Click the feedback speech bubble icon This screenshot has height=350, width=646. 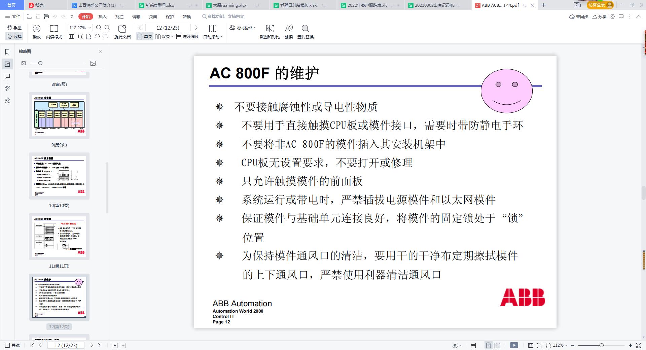[x=621, y=16]
